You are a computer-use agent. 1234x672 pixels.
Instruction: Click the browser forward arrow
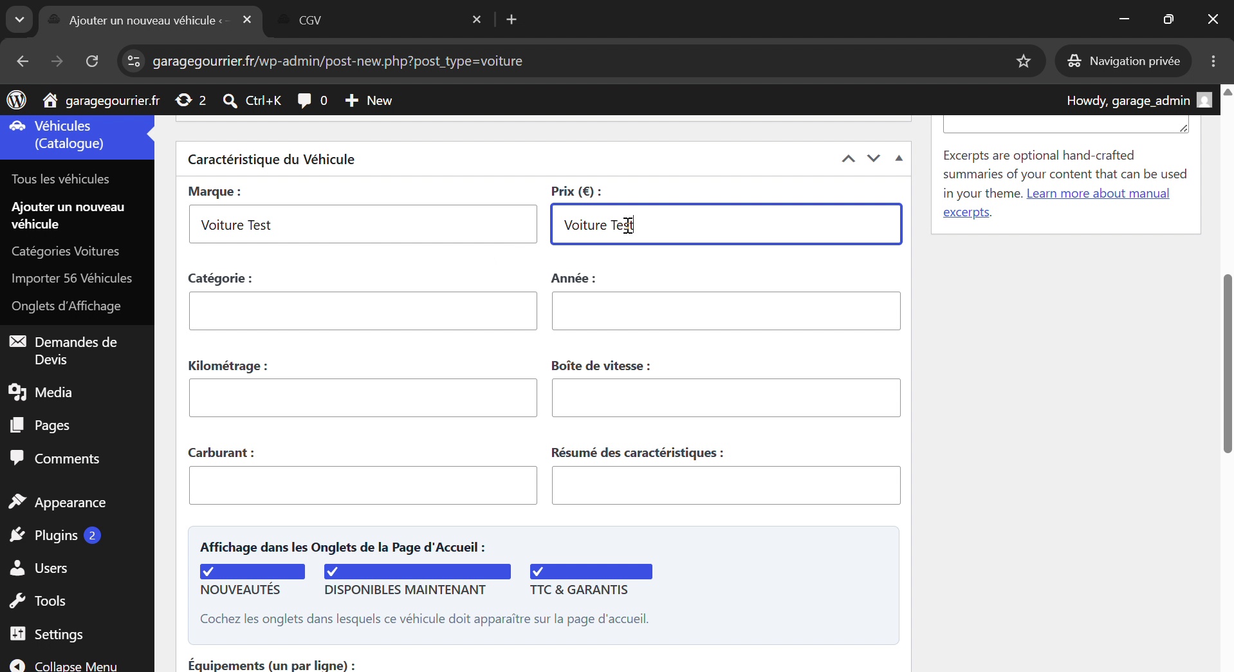tap(57, 61)
